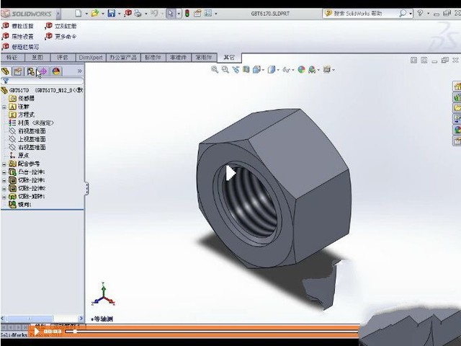Expand the 注解 annotations tree node
The image size is (461, 346).
(4, 107)
